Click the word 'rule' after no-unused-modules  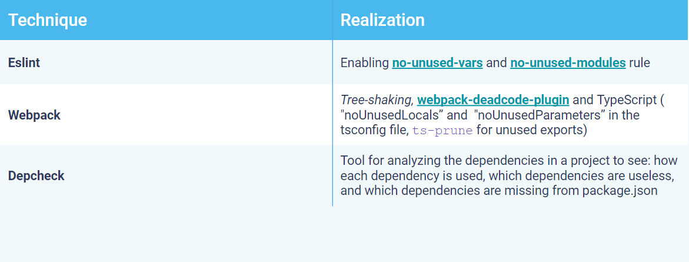click(640, 63)
